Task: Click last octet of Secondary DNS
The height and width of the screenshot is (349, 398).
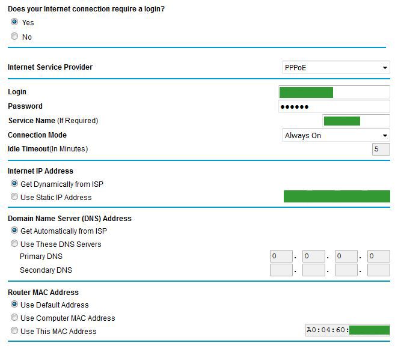Action: click(x=379, y=270)
